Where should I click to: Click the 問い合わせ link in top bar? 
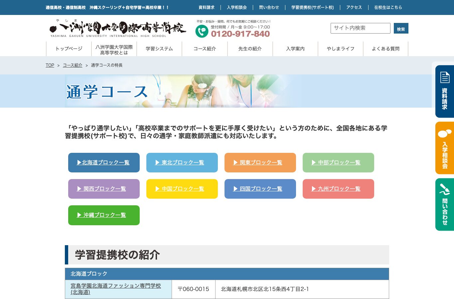(269, 7)
